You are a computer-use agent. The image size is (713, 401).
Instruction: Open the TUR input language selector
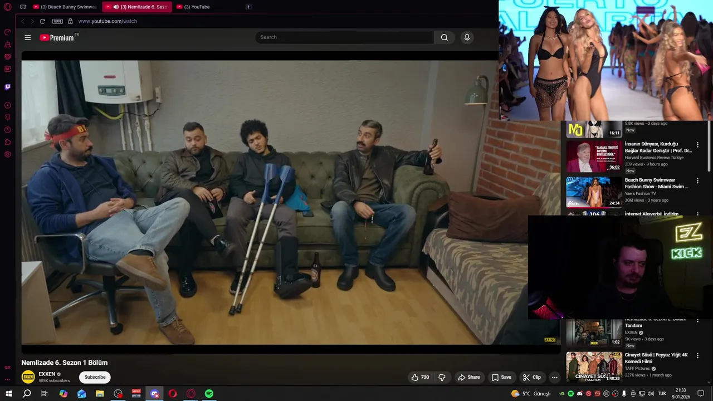click(662, 394)
